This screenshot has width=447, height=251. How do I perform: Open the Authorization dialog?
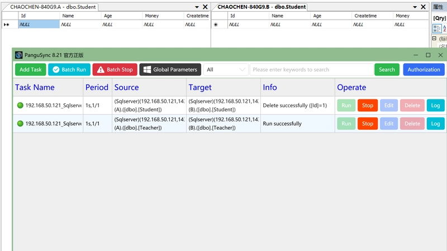(424, 69)
